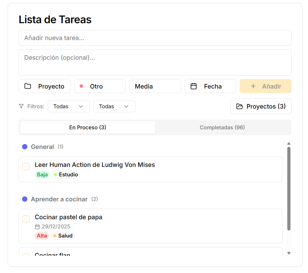308x273 pixels.
Task: Click the folder icon in the Proyecto button
Action: (x=28, y=86)
